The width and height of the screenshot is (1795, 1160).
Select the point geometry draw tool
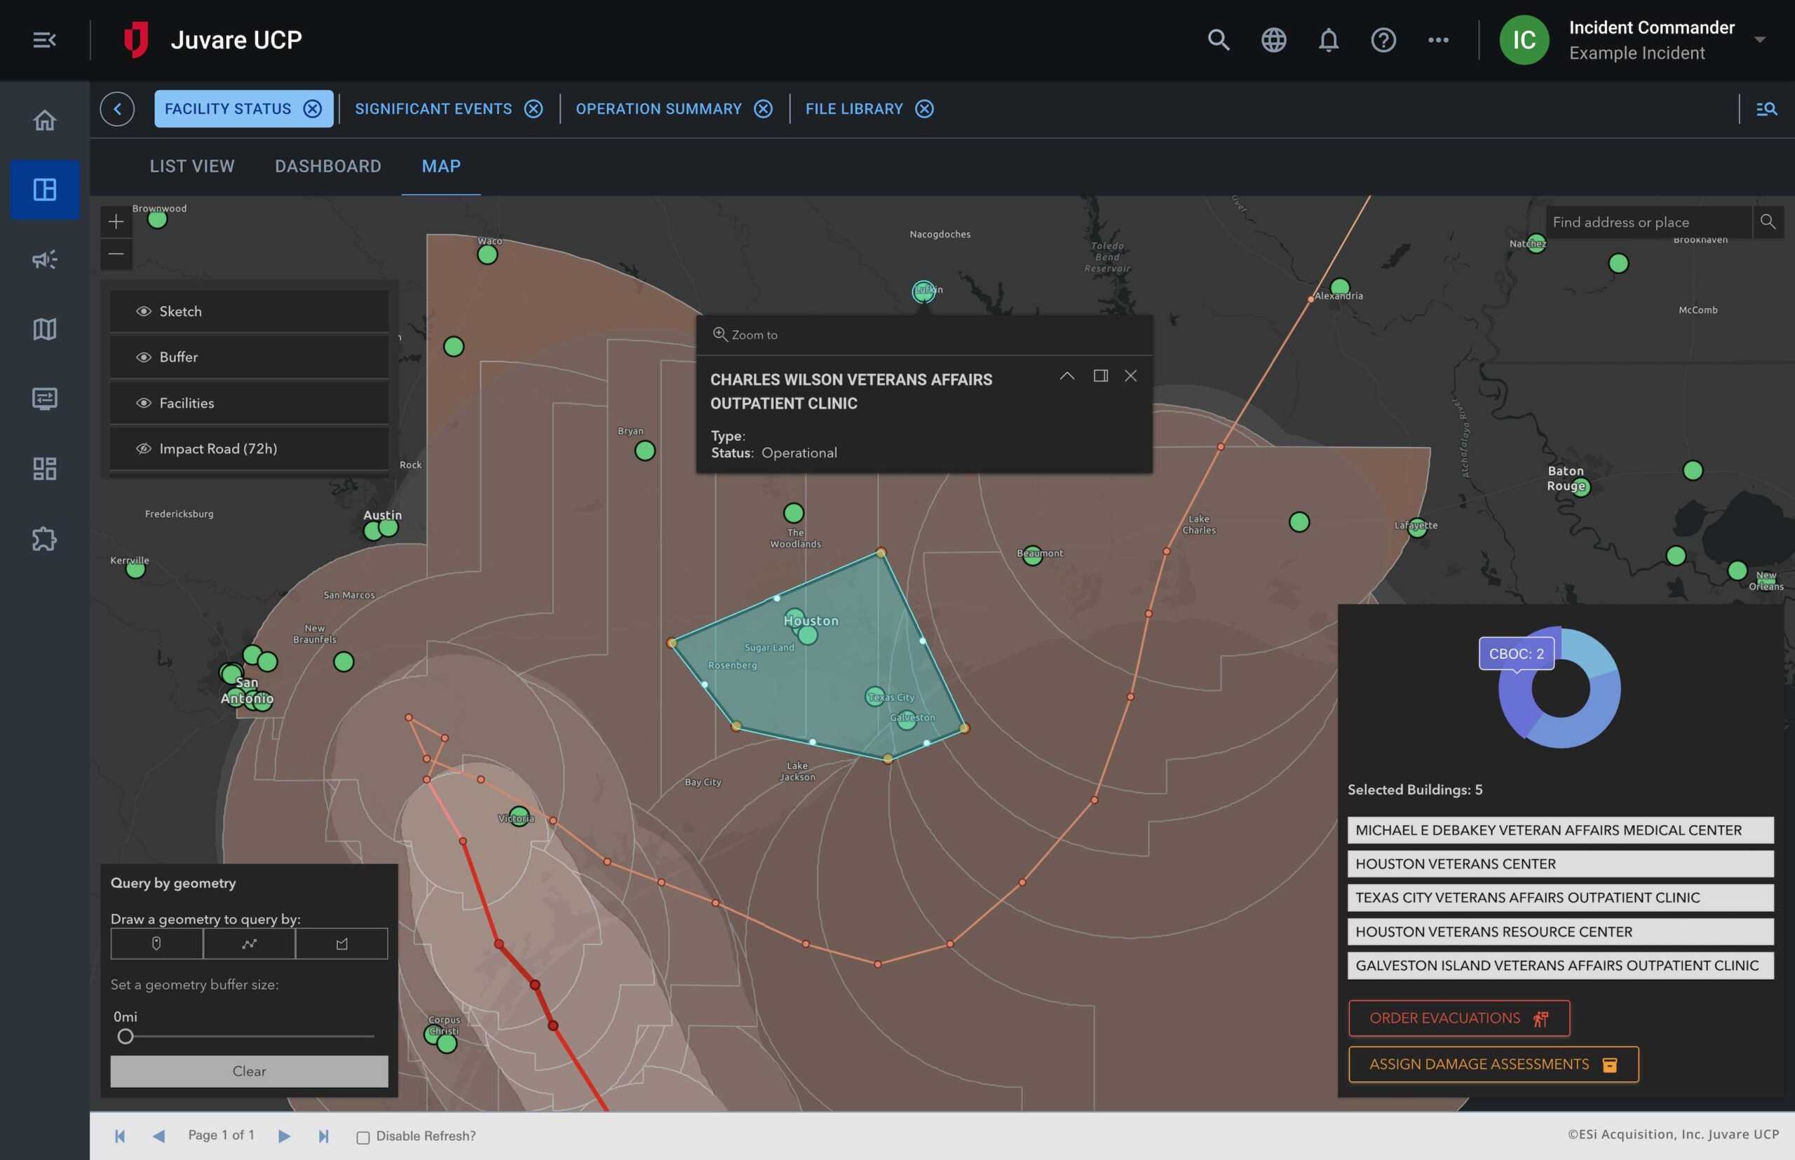coord(157,943)
